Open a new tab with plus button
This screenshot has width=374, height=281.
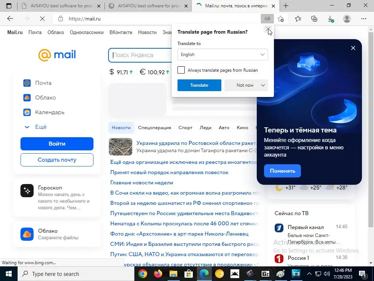click(x=286, y=6)
